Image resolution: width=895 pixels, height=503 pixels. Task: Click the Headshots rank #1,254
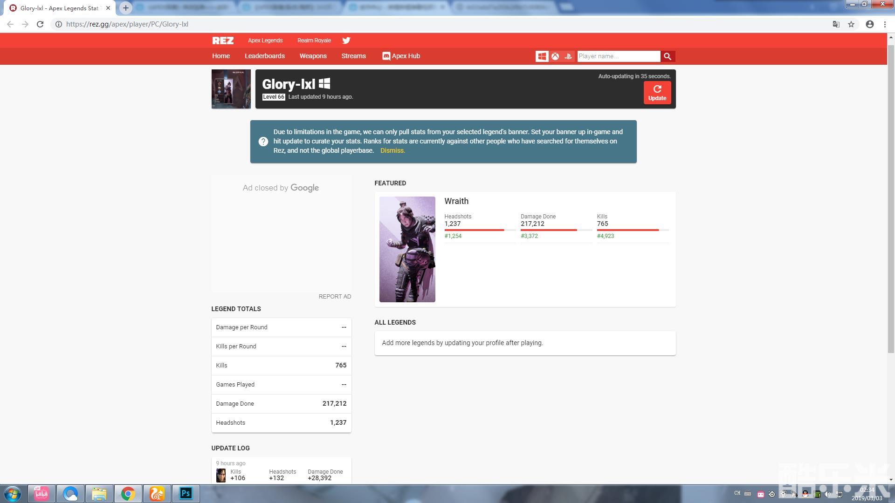click(x=453, y=236)
